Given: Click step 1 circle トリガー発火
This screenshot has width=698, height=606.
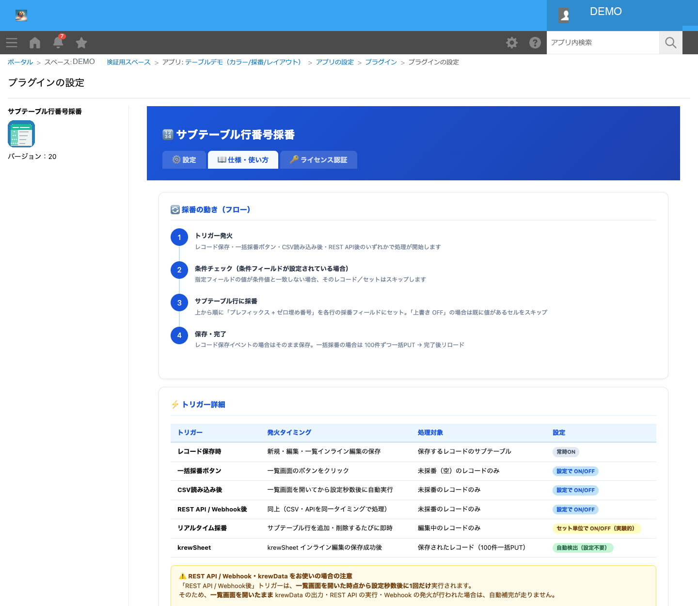Looking at the screenshot, I should 179,237.
